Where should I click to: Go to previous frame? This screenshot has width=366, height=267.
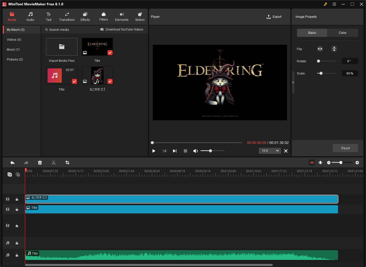coord(164,151)
